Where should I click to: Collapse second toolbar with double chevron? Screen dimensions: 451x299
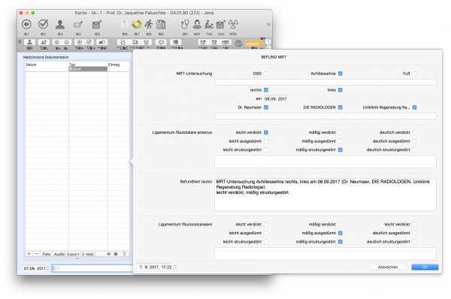[20, 41]
